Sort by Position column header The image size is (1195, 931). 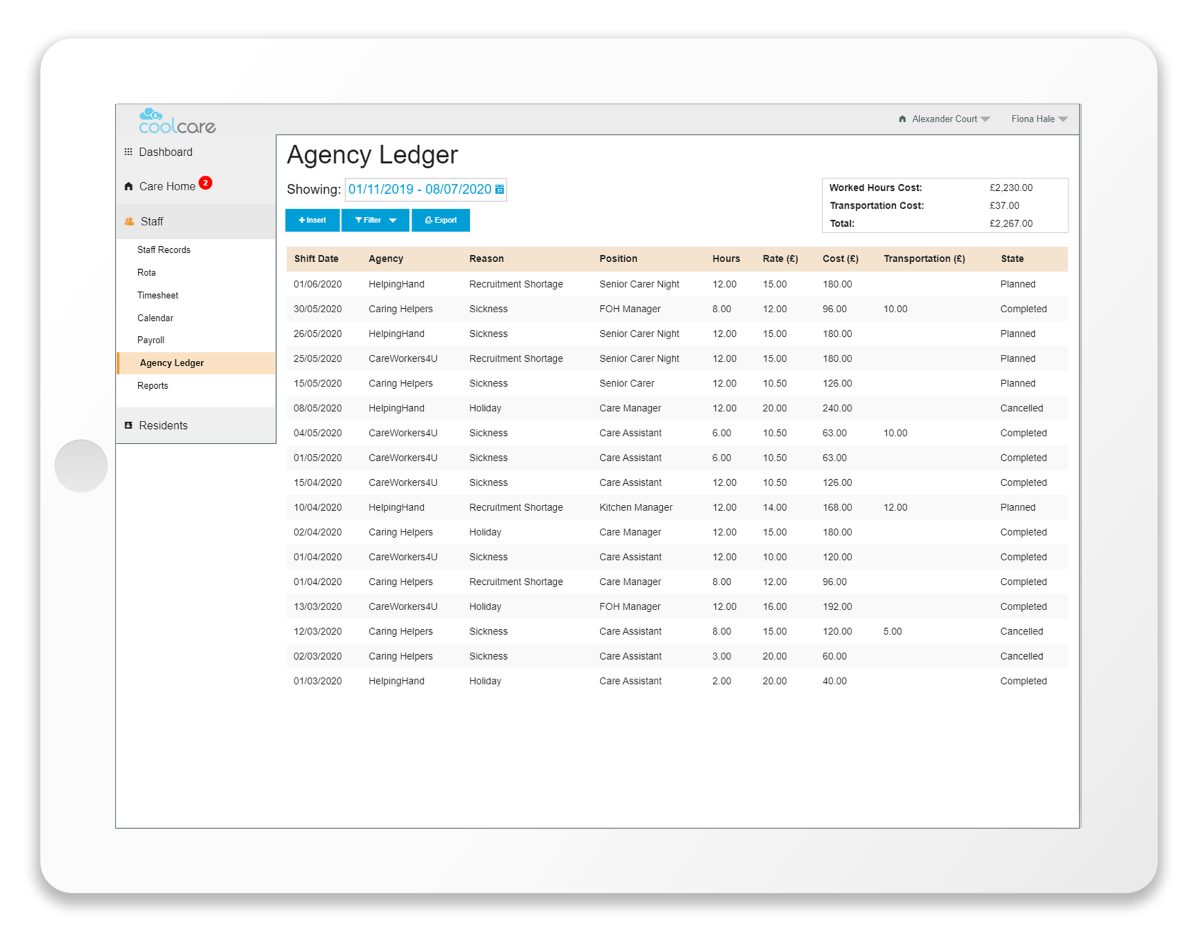coord(618,259)
